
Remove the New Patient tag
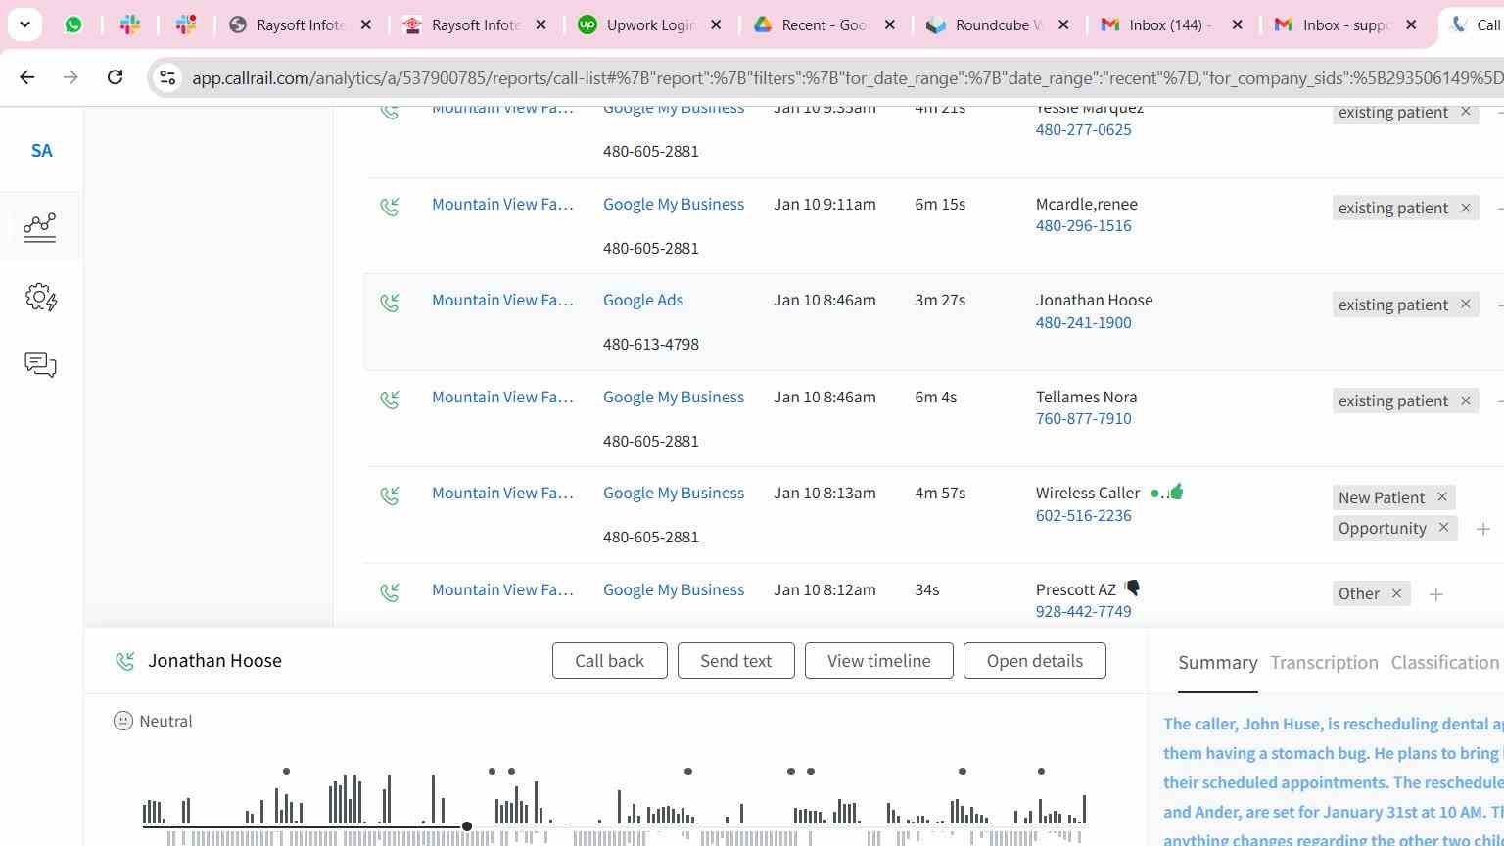coord(1442,497)
